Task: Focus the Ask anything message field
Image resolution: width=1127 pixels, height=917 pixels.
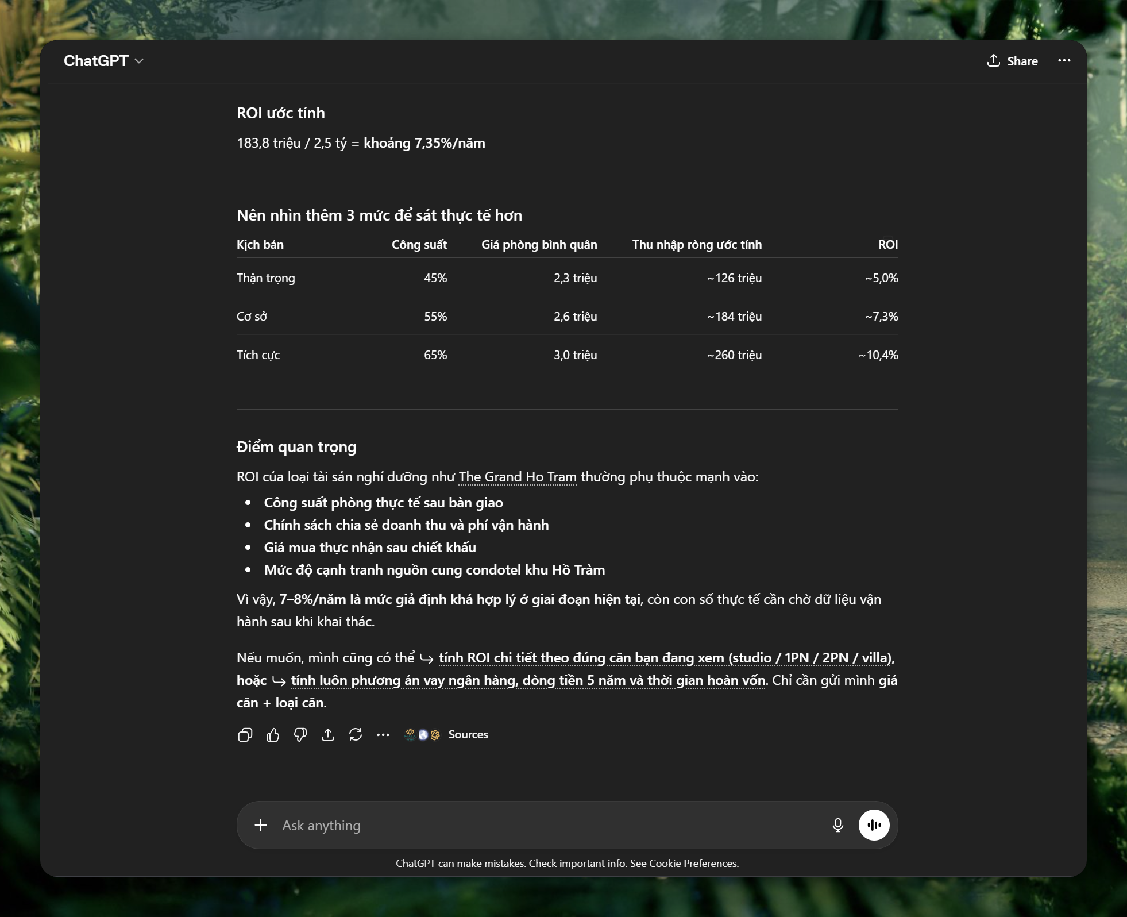Action: 551,826
